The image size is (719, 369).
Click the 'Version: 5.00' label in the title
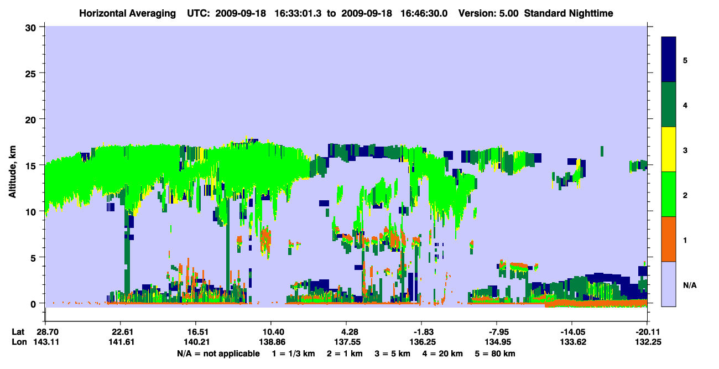click(484, 13)
